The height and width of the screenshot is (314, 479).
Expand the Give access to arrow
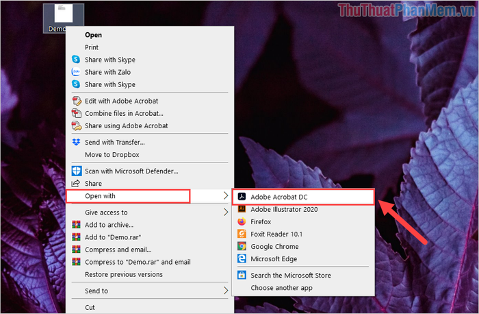[x=225, y=212]
